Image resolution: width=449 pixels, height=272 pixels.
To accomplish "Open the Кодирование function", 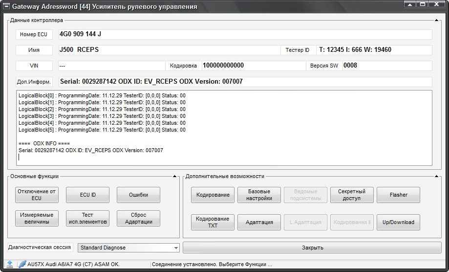I will coord(213,195).
